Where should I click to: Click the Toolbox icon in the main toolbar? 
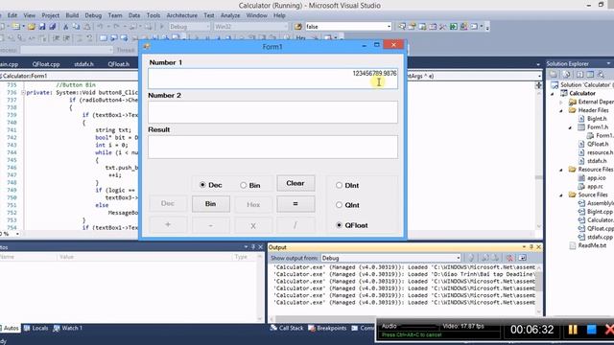(x=443, y=27)
